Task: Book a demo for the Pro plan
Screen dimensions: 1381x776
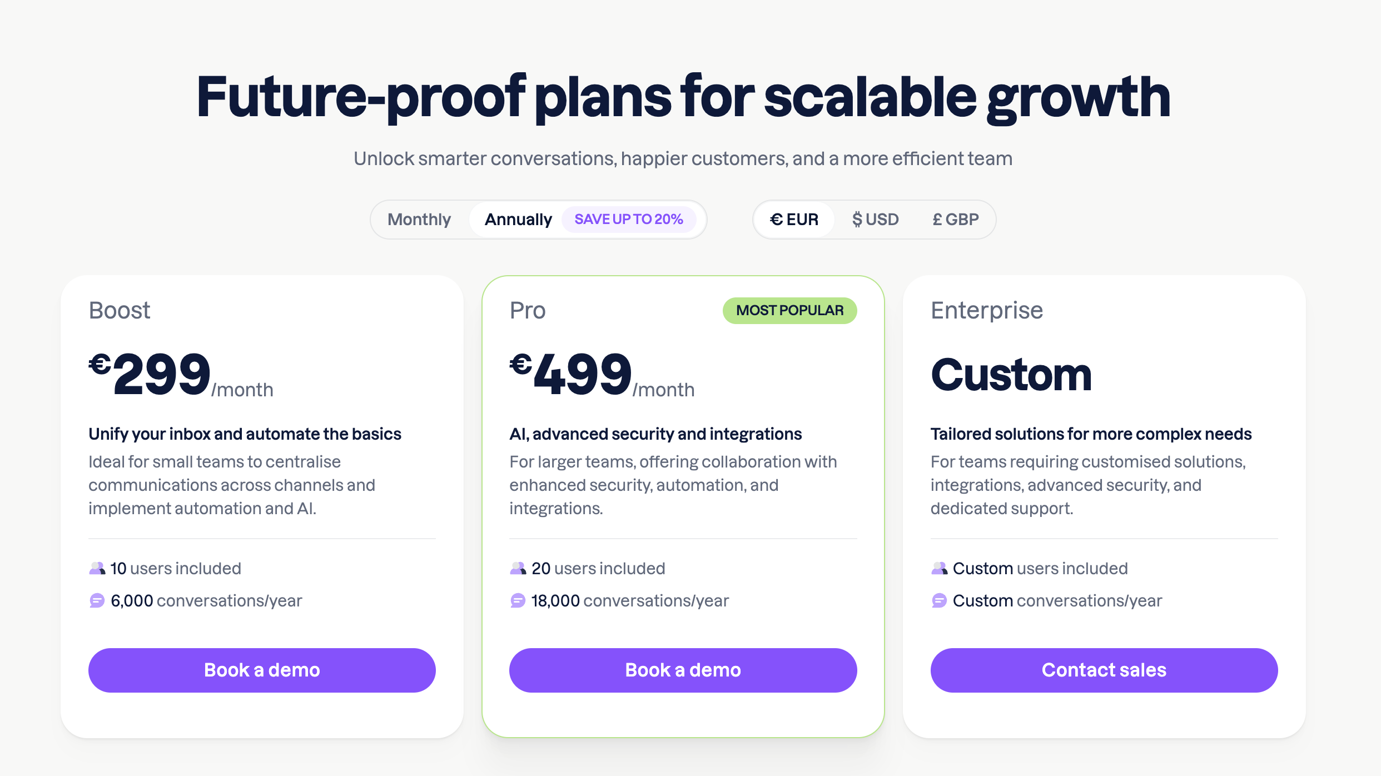Action: click(x=683, y=670)
